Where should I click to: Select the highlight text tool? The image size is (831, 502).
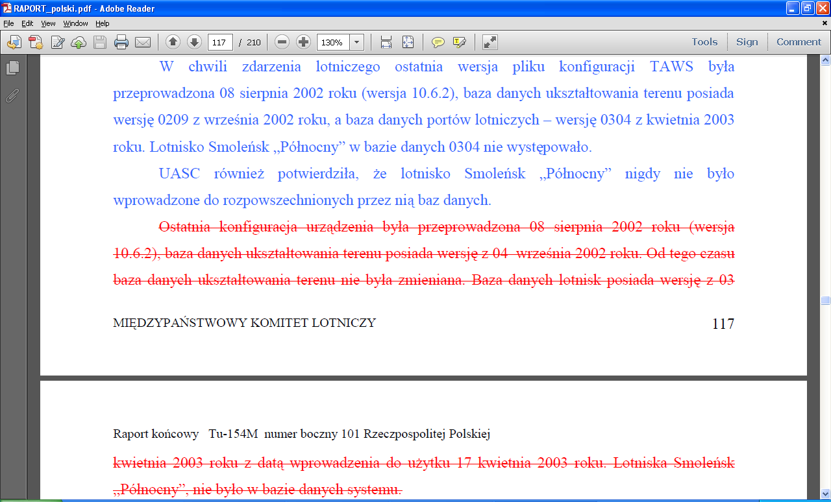coord(460,42)
